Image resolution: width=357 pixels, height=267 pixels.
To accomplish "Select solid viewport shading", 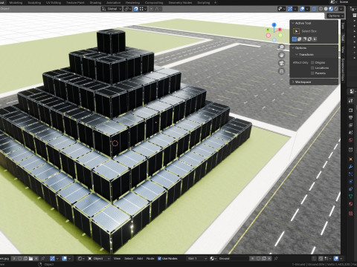I will 326,9.
